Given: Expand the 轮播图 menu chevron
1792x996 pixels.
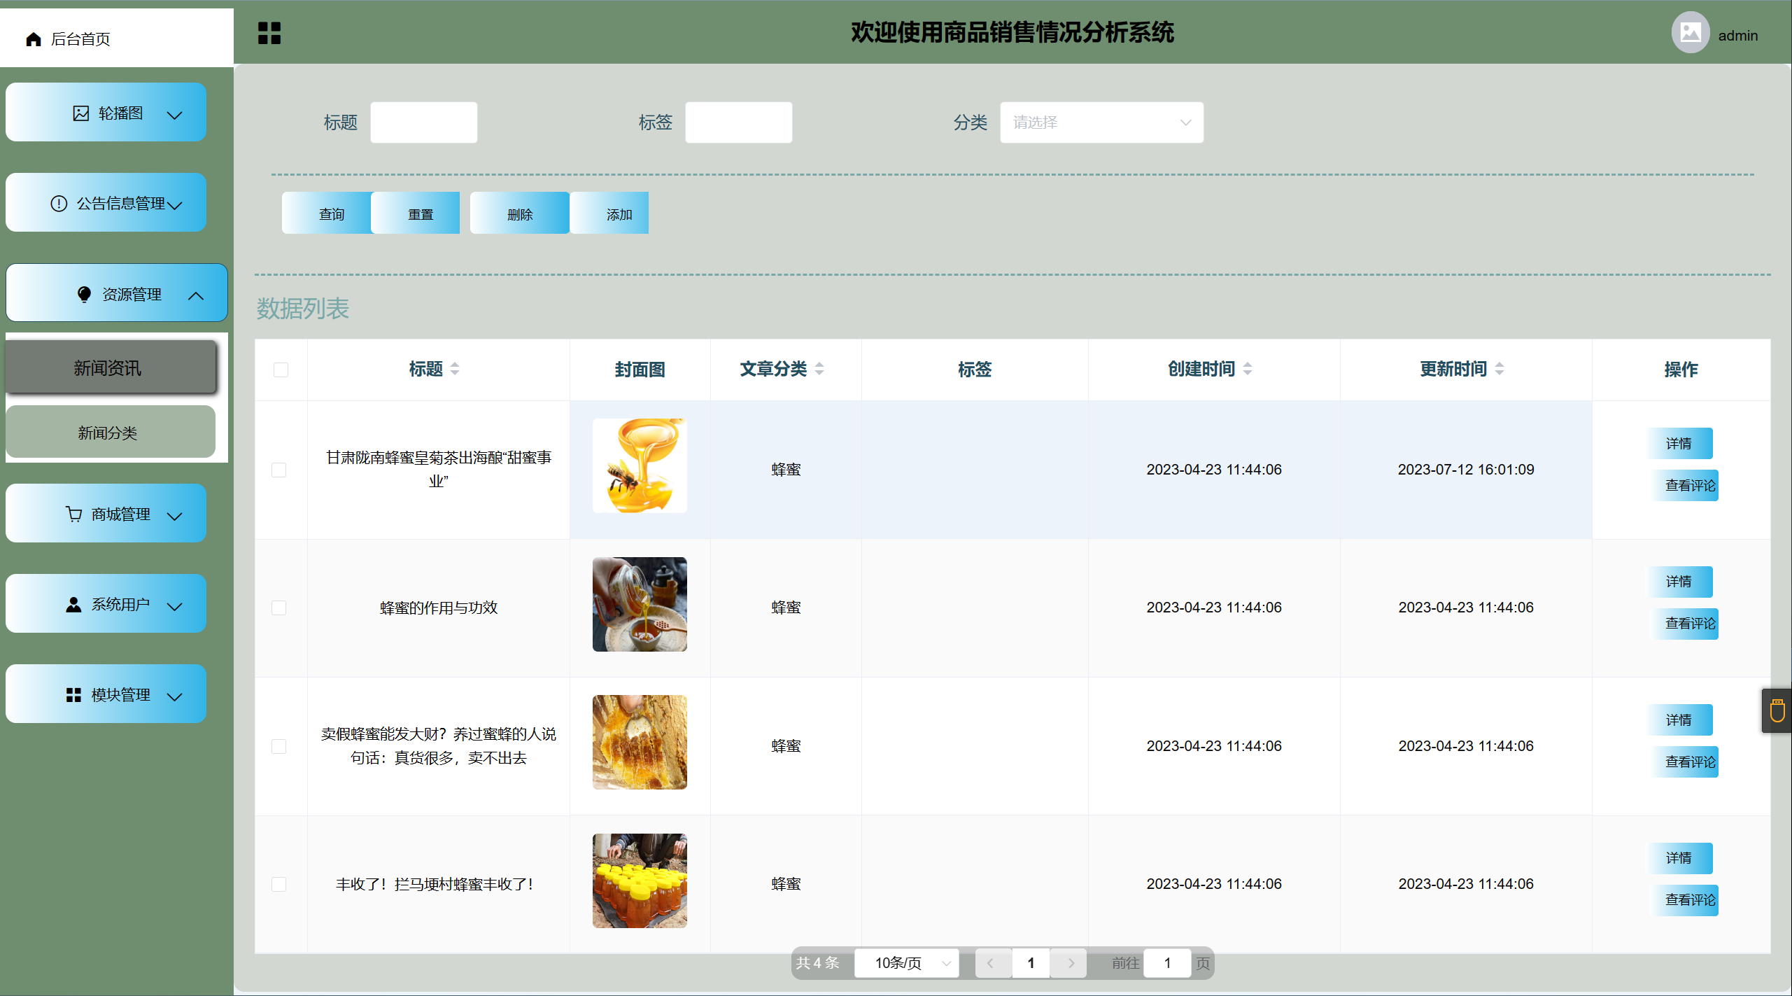Looking at the screenshot, I should click(x=175, y=115).
